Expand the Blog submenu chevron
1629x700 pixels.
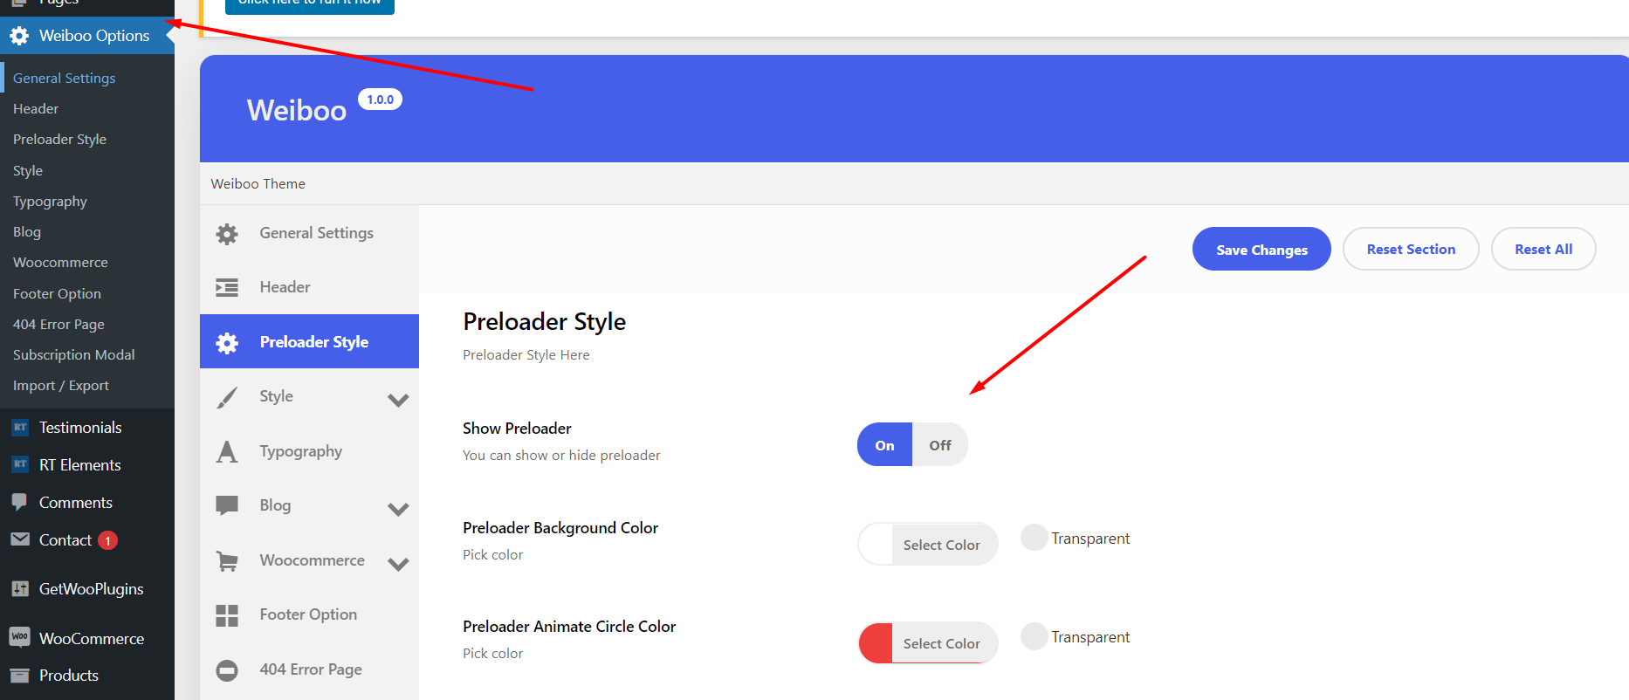pos(398,510)
